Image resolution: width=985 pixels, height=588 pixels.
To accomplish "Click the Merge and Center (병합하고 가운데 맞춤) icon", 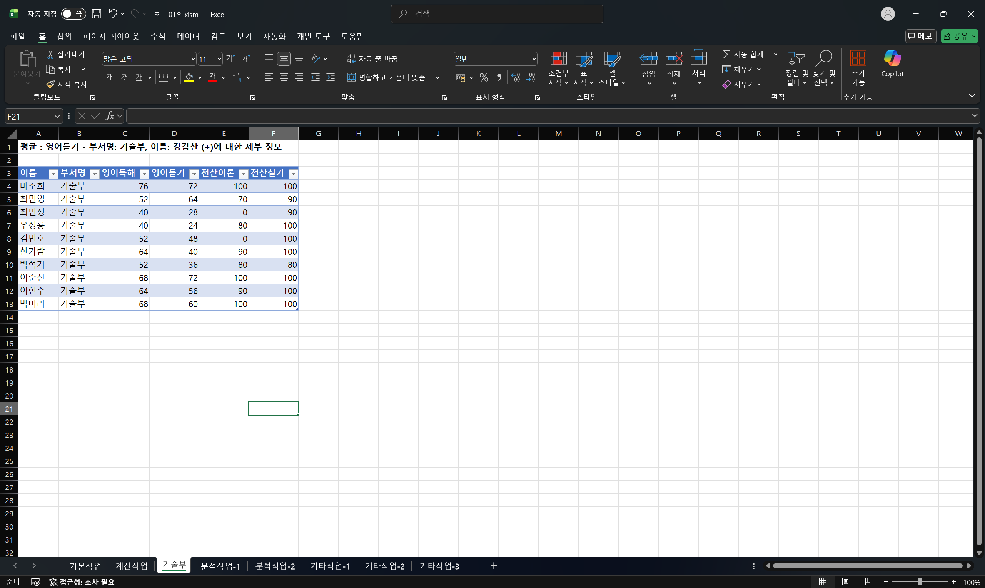I will [x=351, y=77].
